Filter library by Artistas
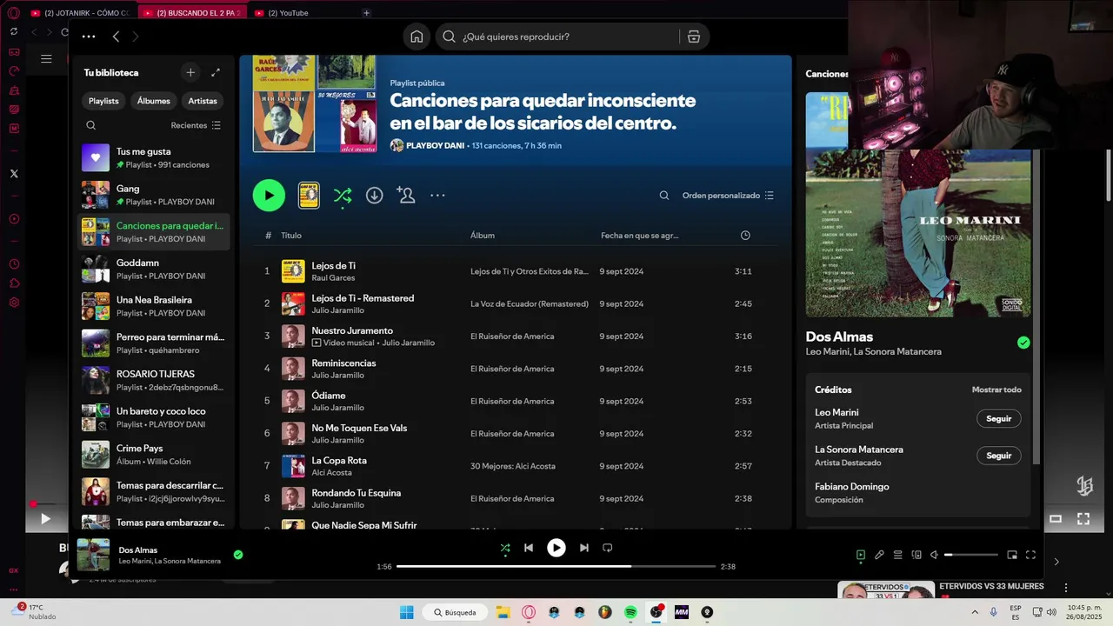Viewport: 1113px width, 626px height. 203,101
